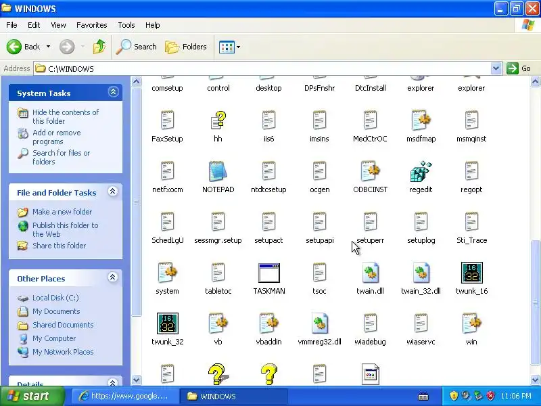Open the Help menu
Image resolution: width=541 pixels, height=406 pixels.
click(153, 25)
